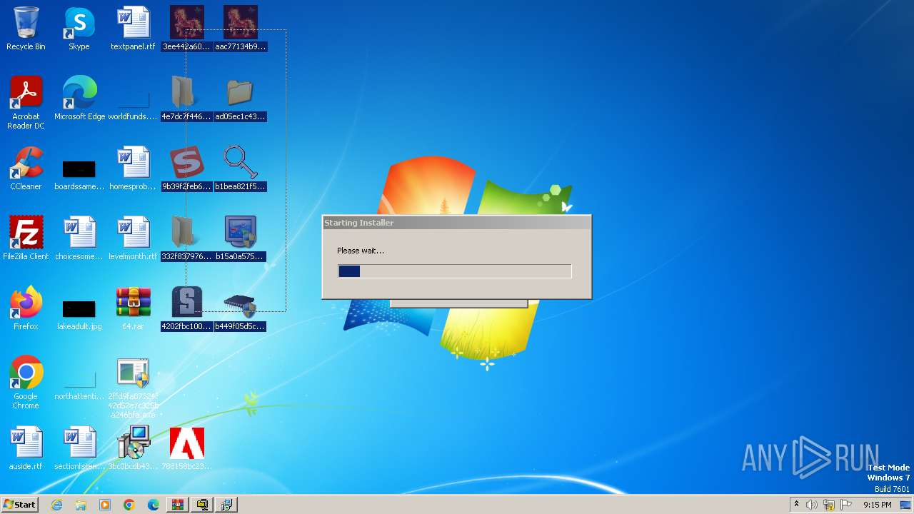914x514 pixels.
Task: Open Windows Media Player from the taskbar
Action: [x=105, y=505]
